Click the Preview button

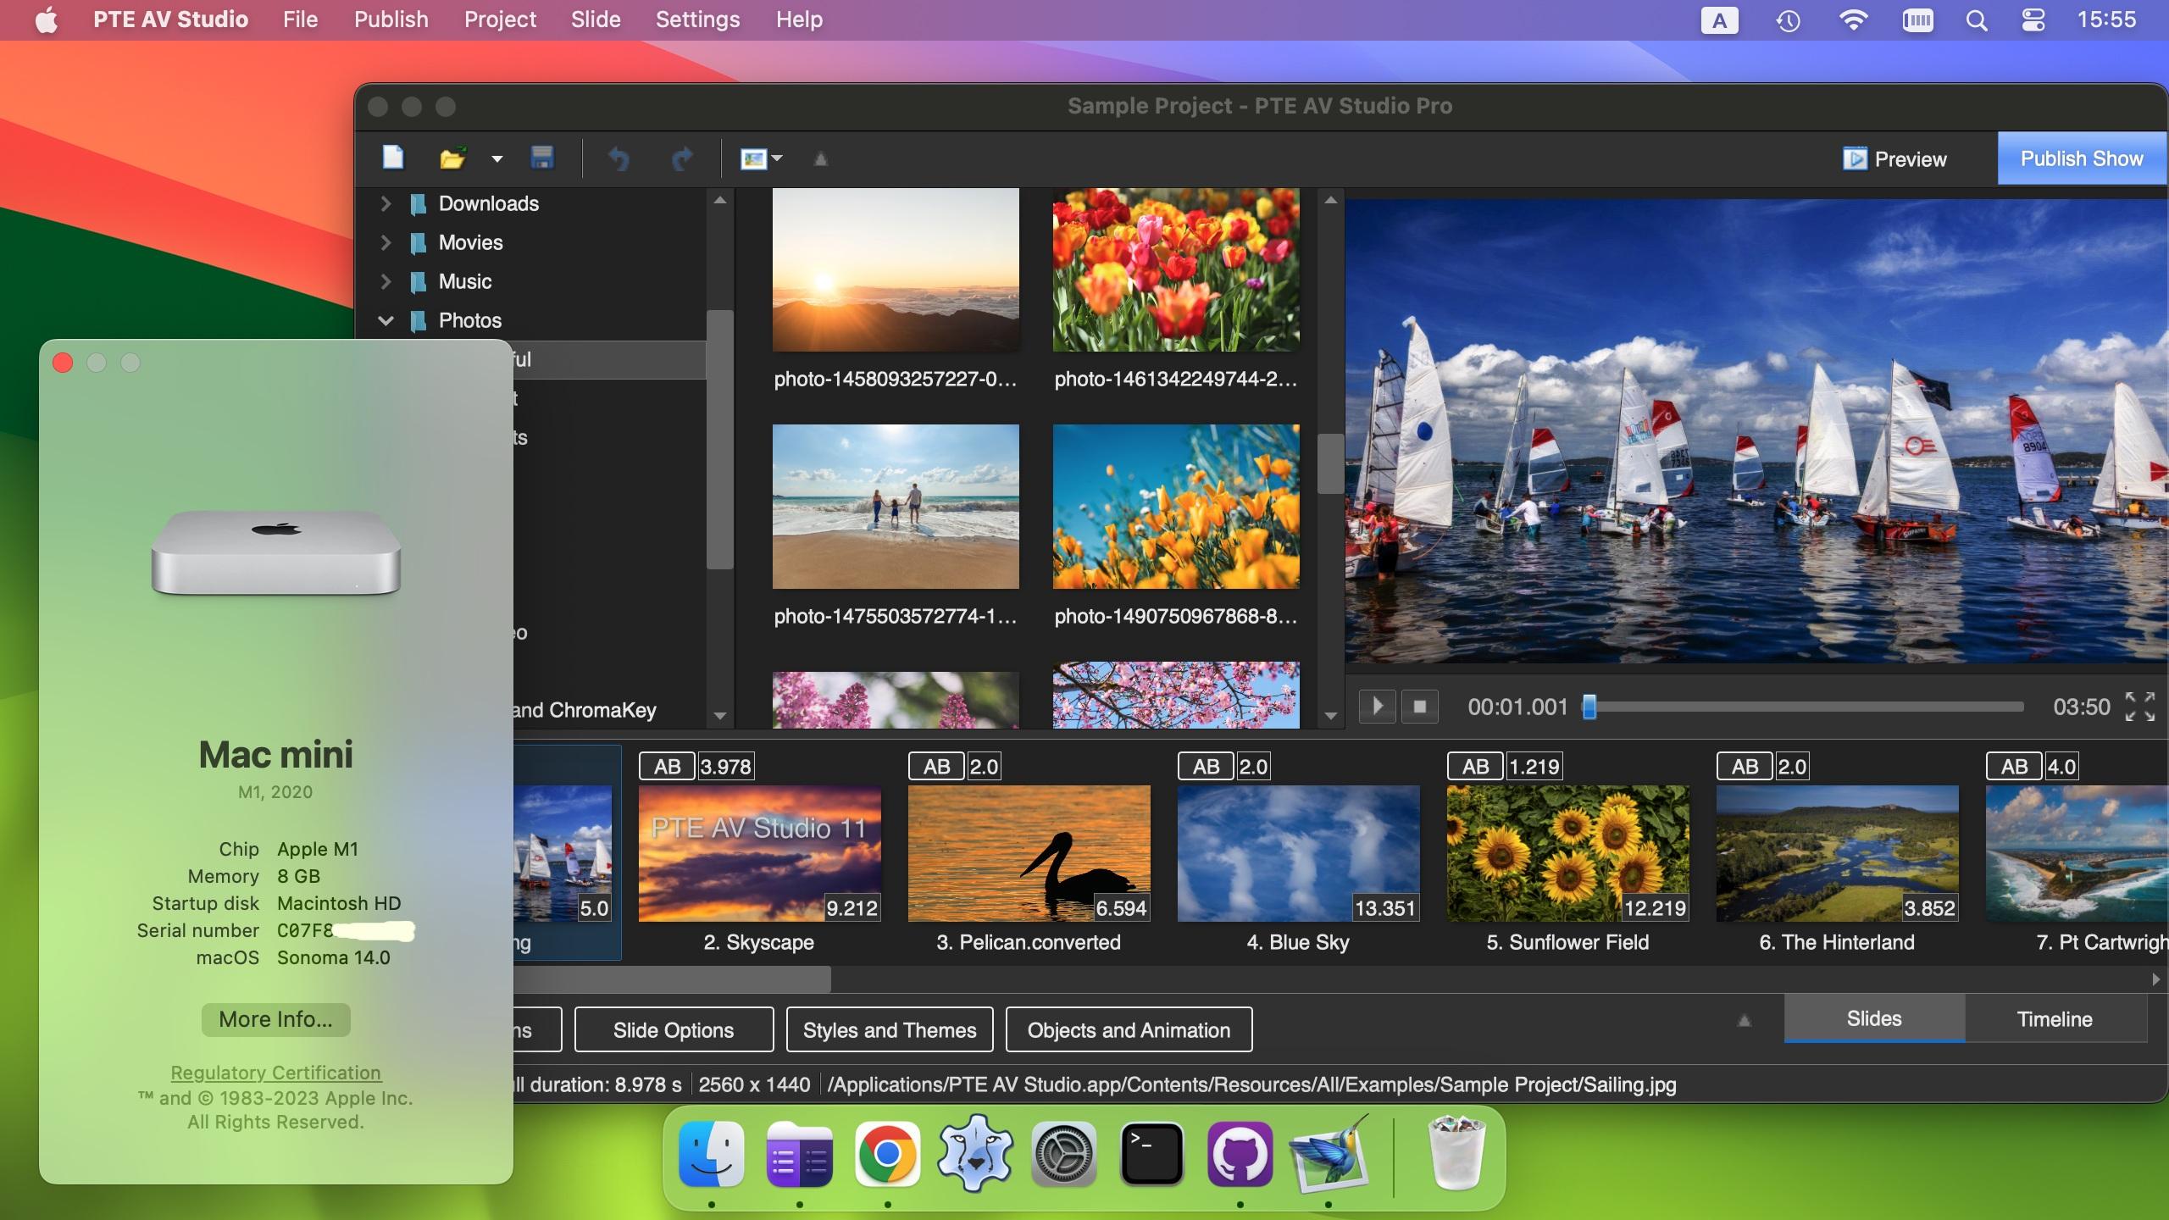[x=1894, y=159]
